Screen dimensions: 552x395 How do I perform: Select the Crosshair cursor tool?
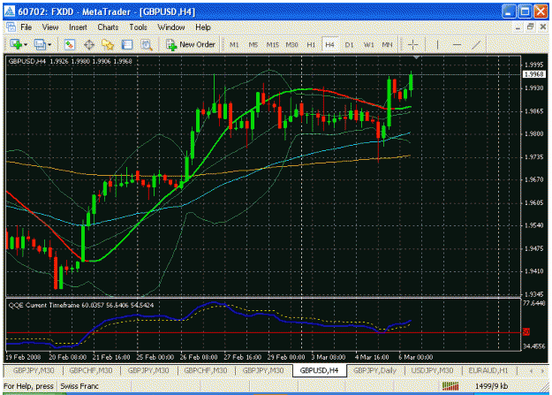412,45
